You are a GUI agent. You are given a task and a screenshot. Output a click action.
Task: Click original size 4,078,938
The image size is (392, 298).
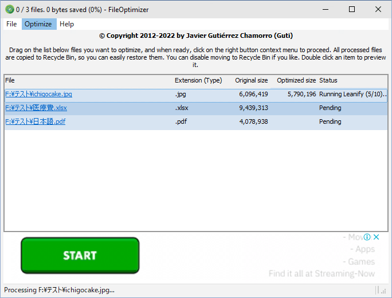tap(253, 121)
